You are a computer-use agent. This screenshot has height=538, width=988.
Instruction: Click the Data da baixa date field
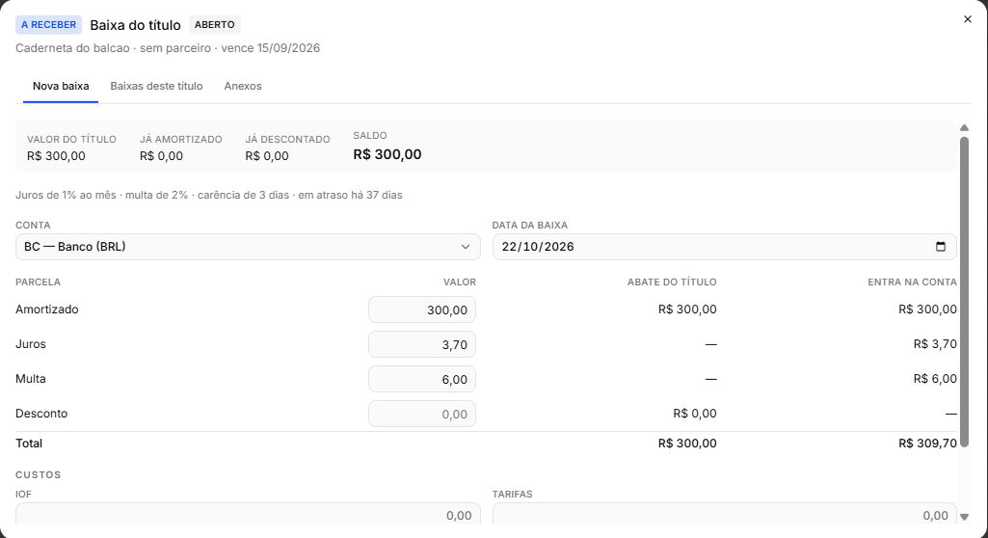point(724,247)
